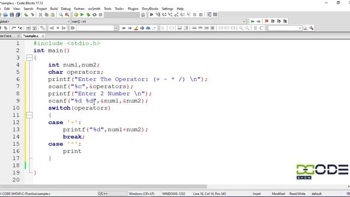The width and height of the screenshot is (350, 197).
Task: Collapse the switch block fold at line 11
Action: point(30,115)
